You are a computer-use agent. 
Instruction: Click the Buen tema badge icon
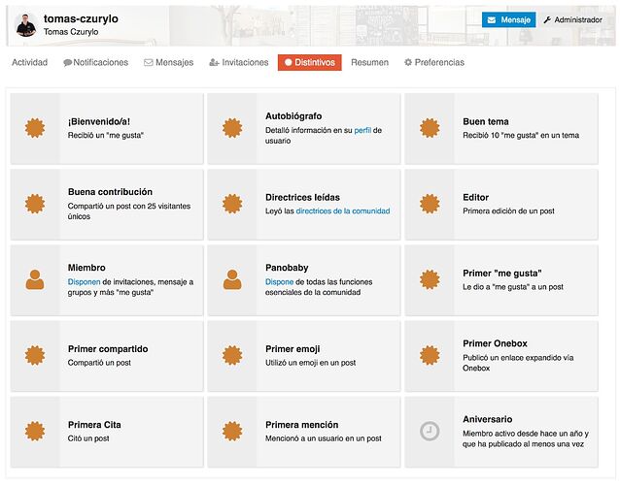click(430, 128)
